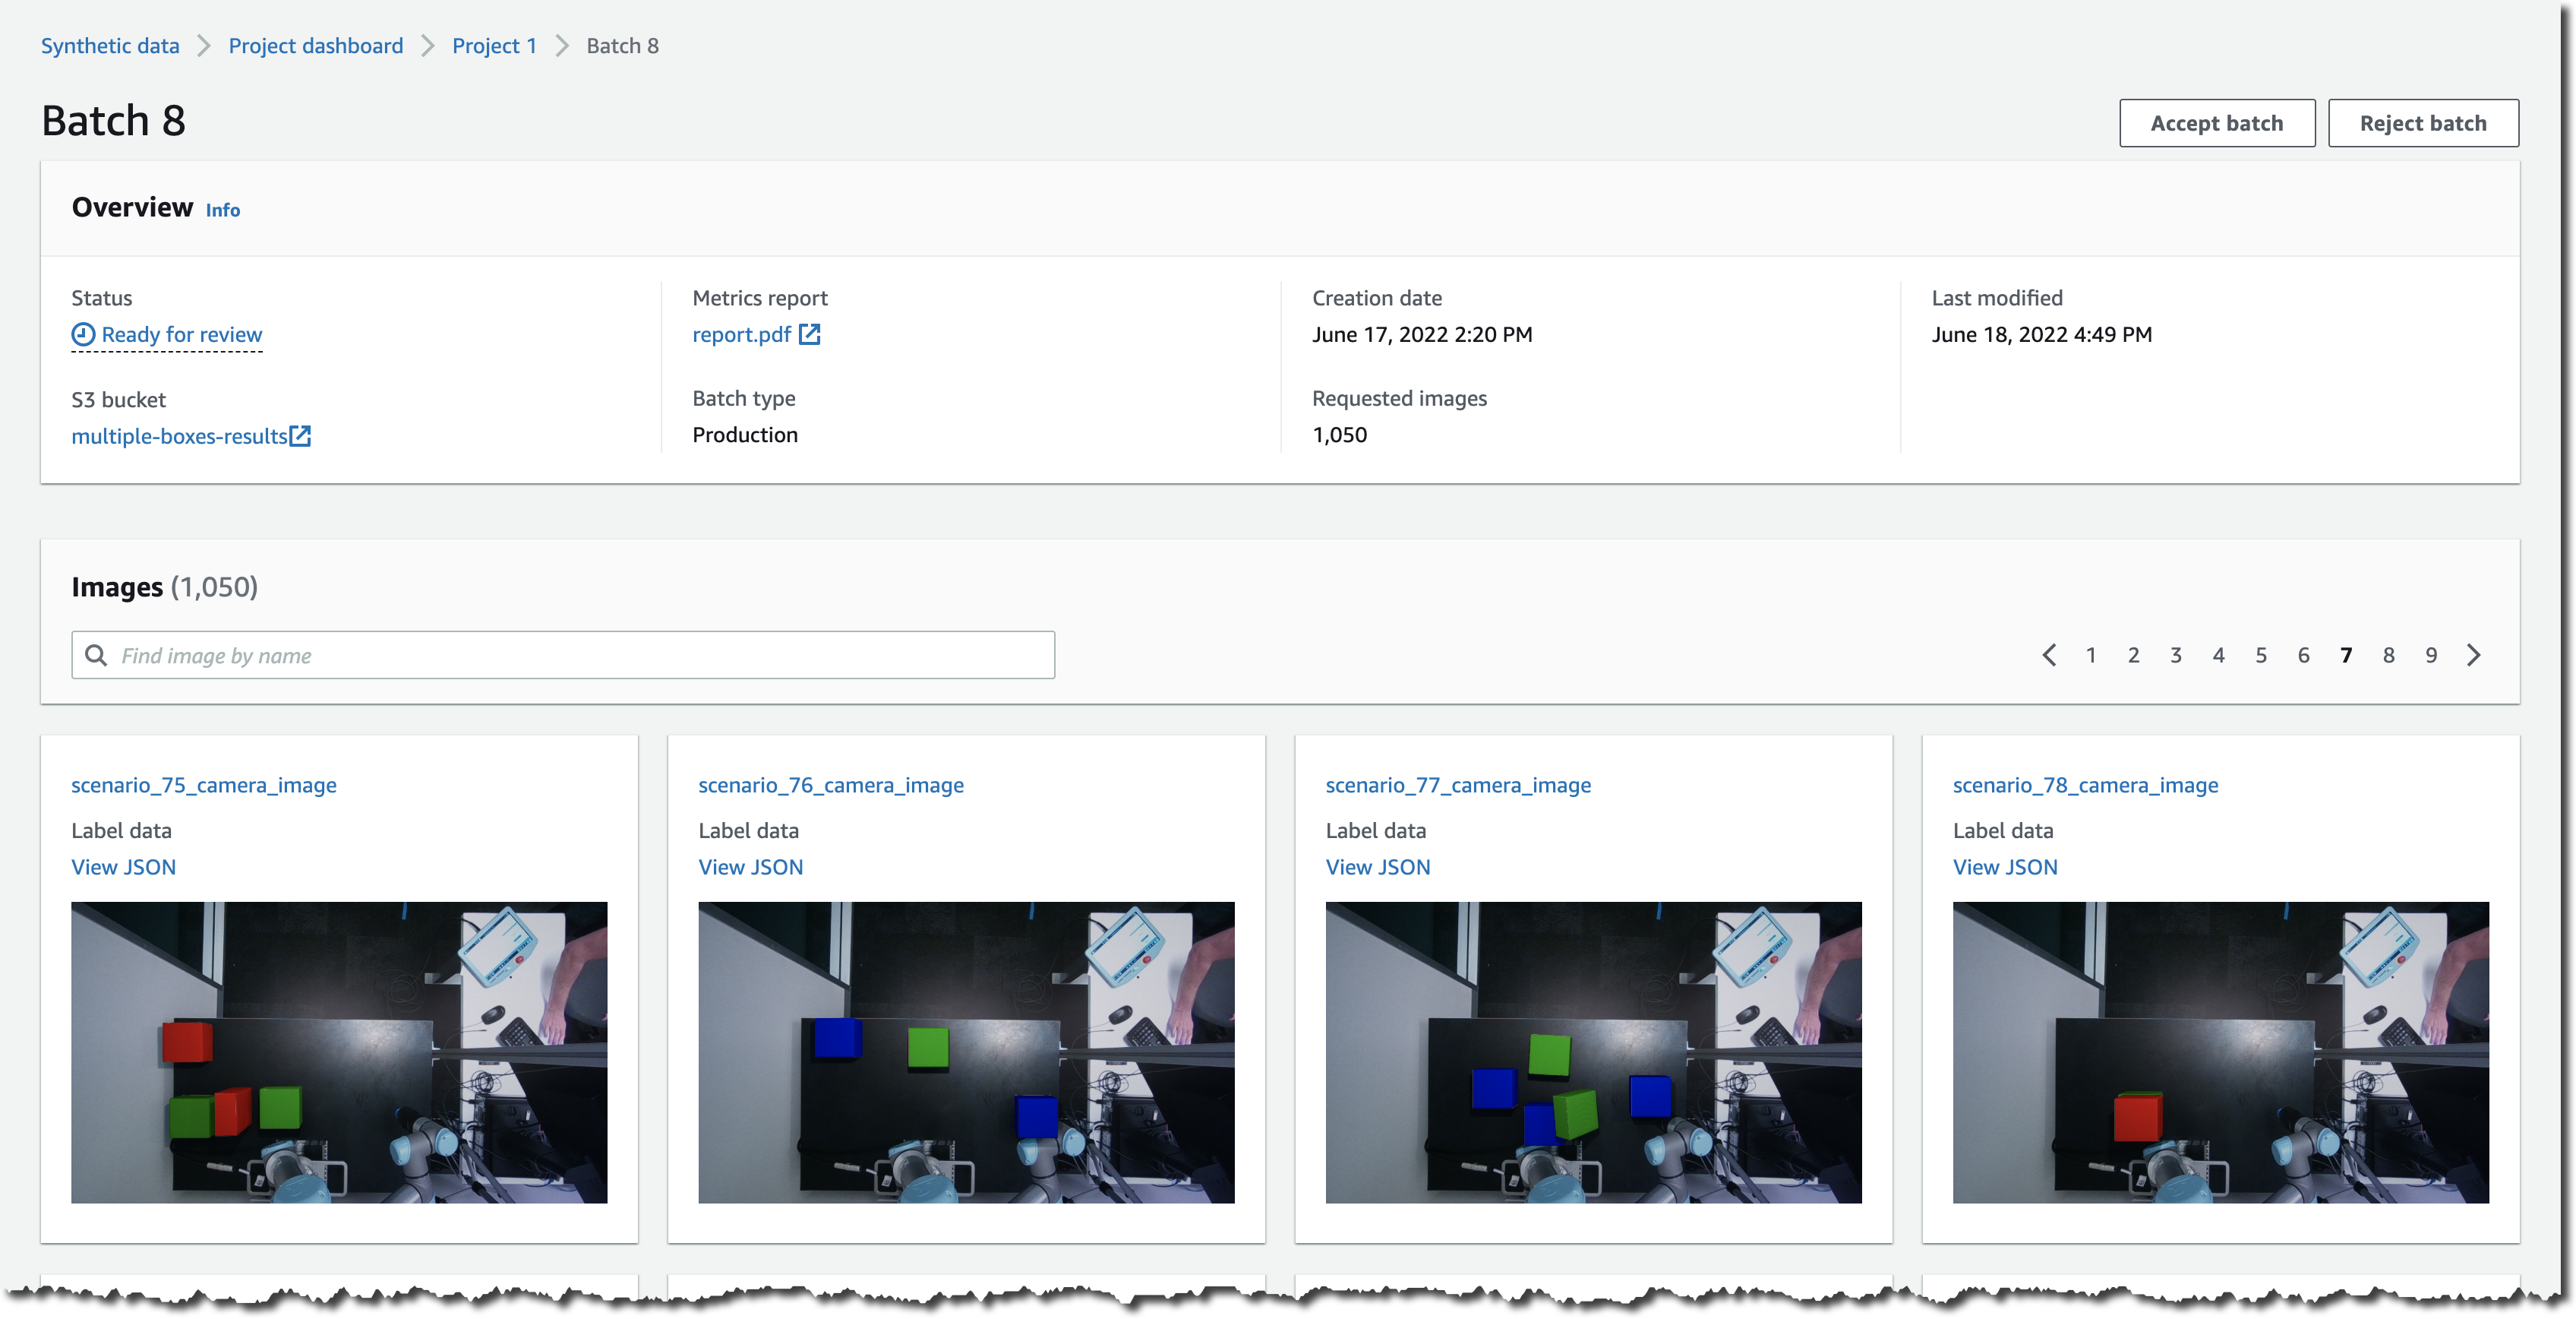Viewport: 2576px width, 1319px height.
Task: Click the search magnifier icon
Action: pyautogui.click(x=96, y=654)
